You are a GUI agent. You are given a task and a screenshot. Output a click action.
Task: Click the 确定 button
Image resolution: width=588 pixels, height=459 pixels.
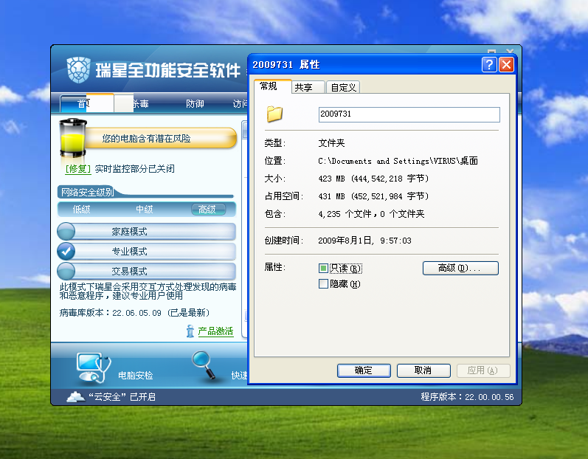pyautogui.click(x=364, y=370)
